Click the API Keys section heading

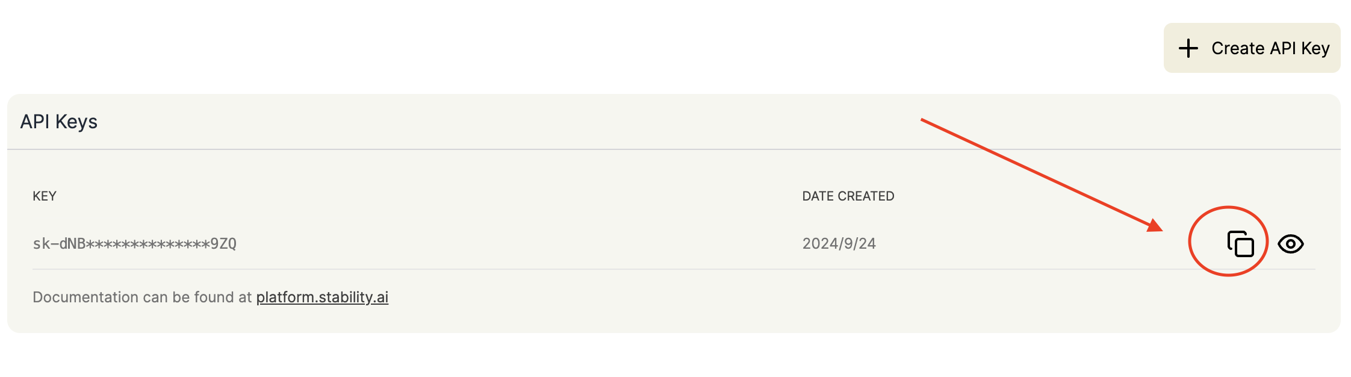59,122
